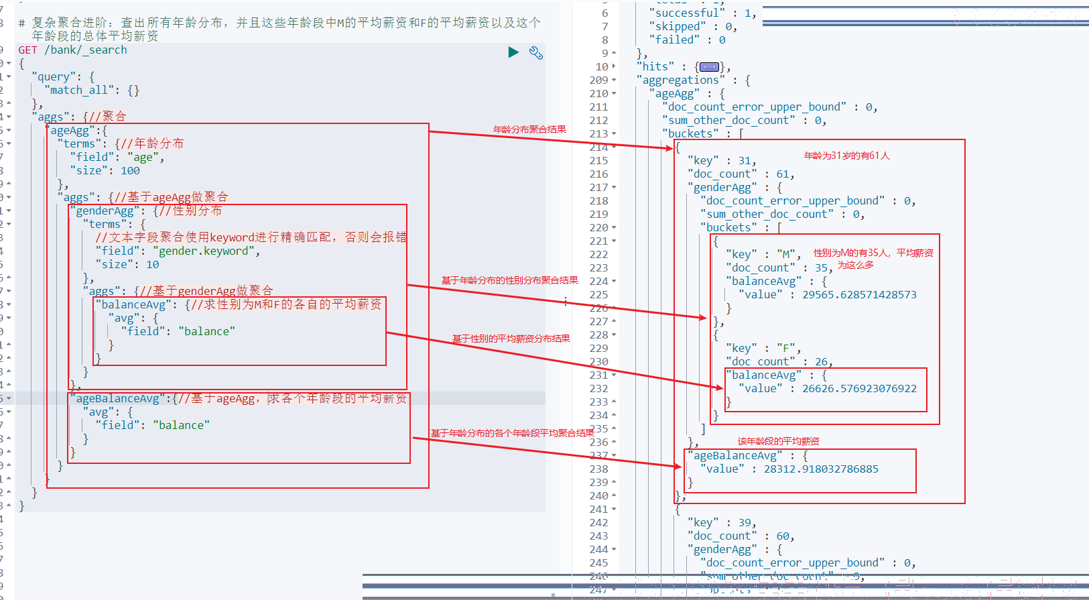Fold the request "ageBalanceAvg" block arrow
This screenshot has height=600, width=1089.
point(9,398)
